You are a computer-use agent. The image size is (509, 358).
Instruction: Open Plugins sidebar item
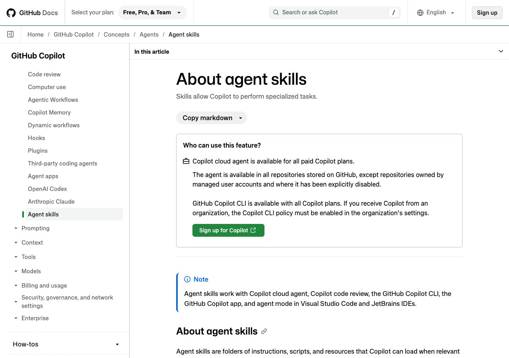pos(38,151)
